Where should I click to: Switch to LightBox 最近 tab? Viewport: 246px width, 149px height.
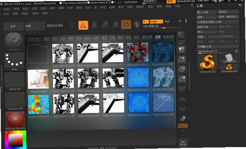pos(46,38)
